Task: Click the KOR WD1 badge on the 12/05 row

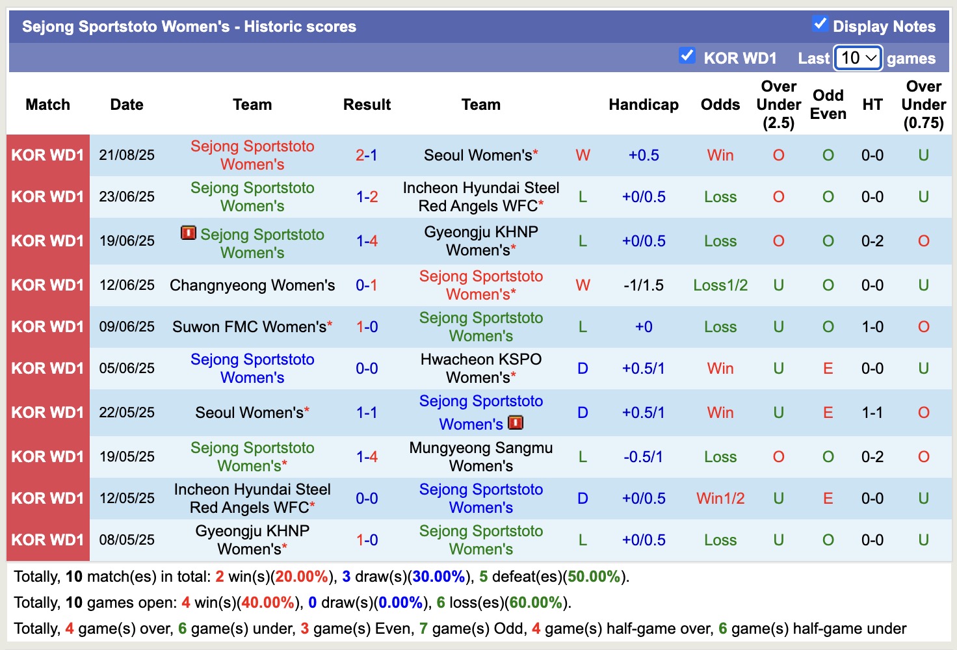Action: pos(47,498)
